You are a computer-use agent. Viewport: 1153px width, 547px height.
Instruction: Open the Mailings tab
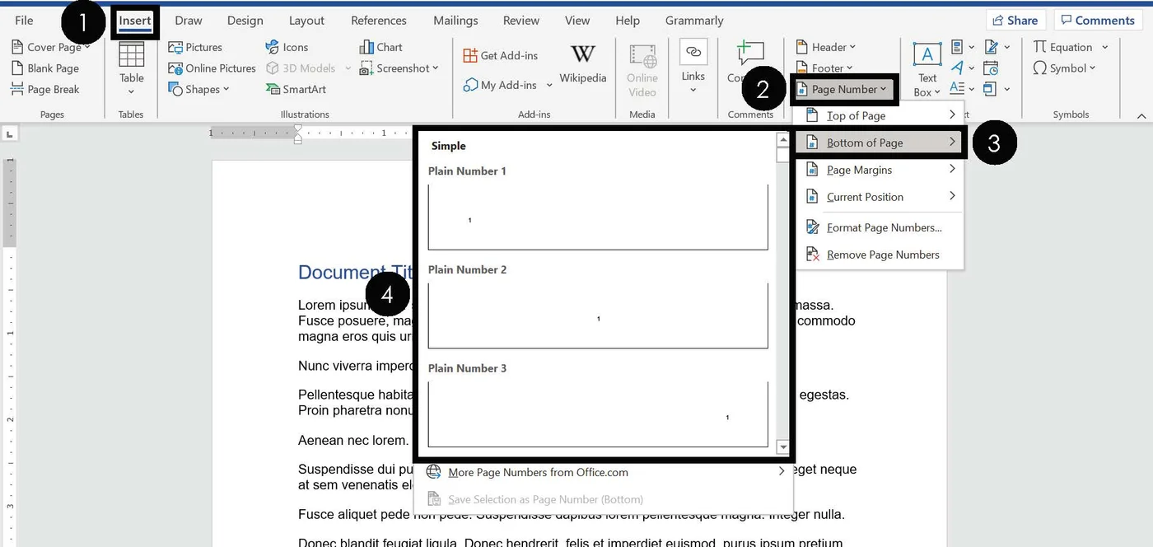[x=455, y=21]
